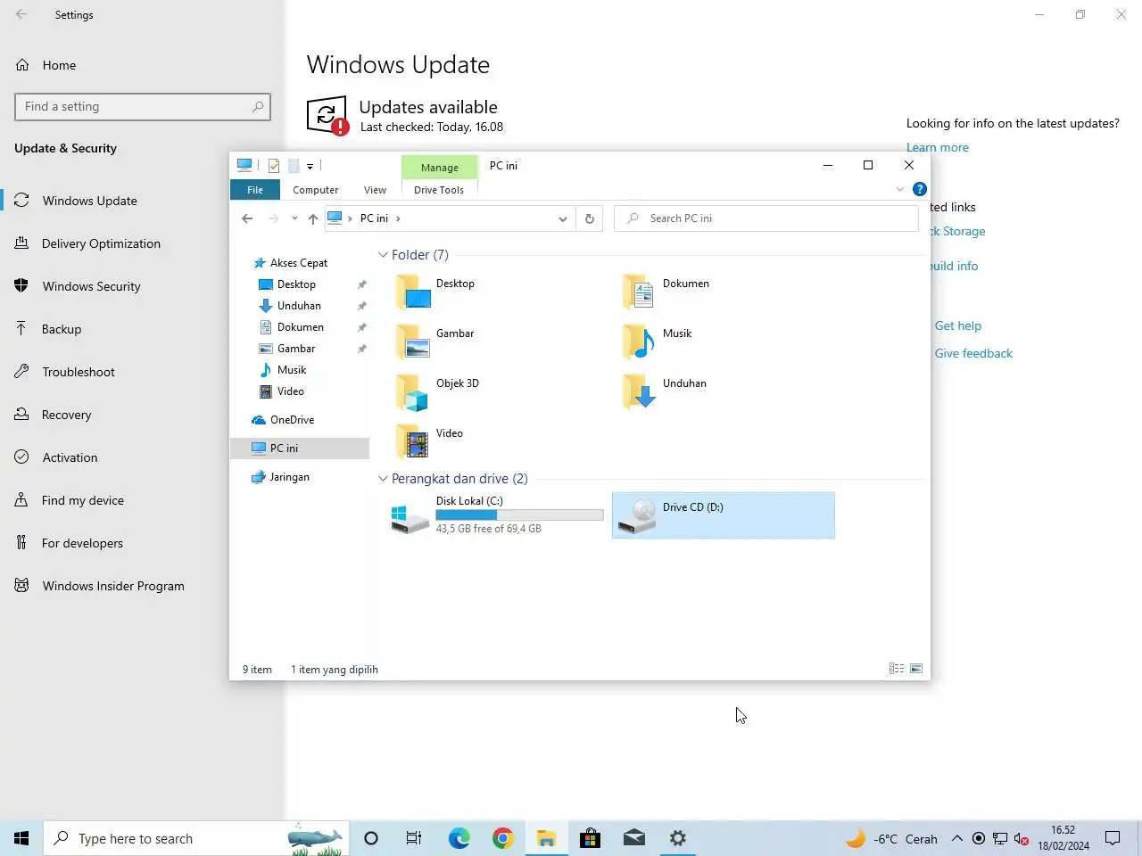This screenshot has width=1142, height=856.
Task: Open the Desktop folder icon in PC ini
Action: point(412,292)
